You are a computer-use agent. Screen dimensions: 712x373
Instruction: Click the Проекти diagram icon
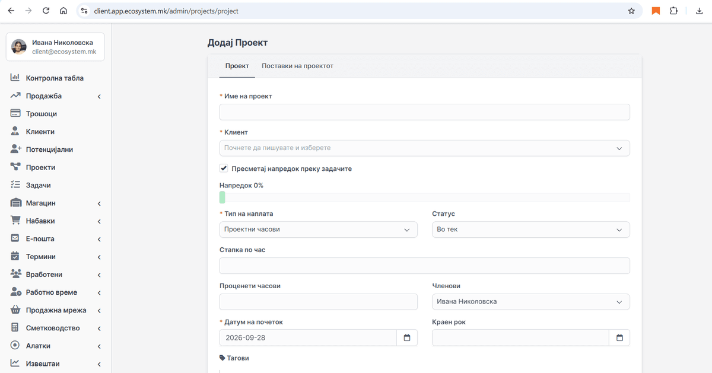15,167
